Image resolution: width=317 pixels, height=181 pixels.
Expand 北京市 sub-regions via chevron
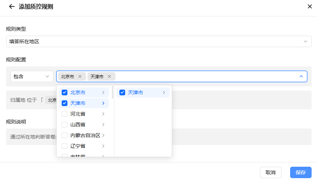coord(103,92)
